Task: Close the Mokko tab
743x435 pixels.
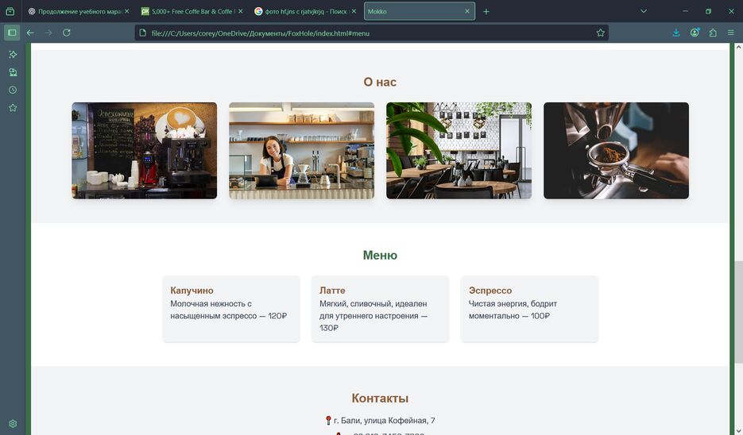Action: point(467,11)
